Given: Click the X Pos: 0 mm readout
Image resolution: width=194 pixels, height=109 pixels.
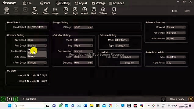Looking at the screenshot, I should (x=29, y=99).
